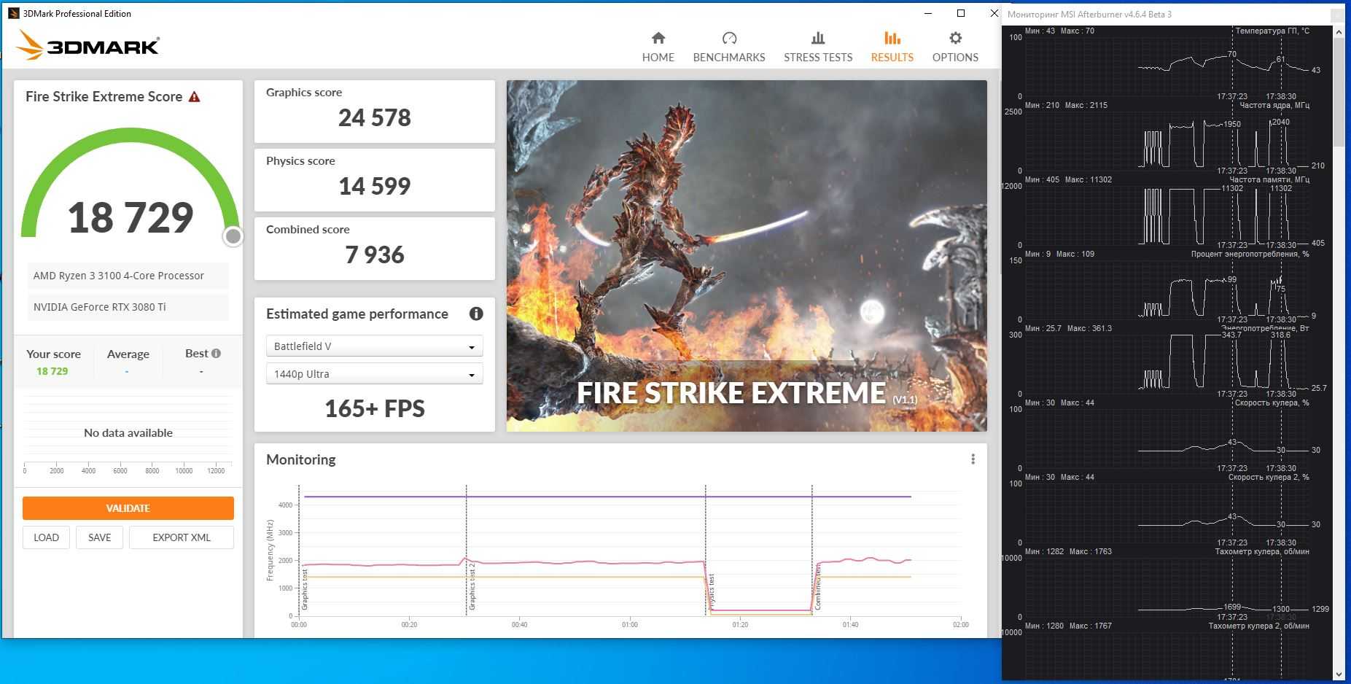This screenshot has width=1351, height=684.
Task: Open the Monitoring three-dot menu
Action: coord(973,459)
